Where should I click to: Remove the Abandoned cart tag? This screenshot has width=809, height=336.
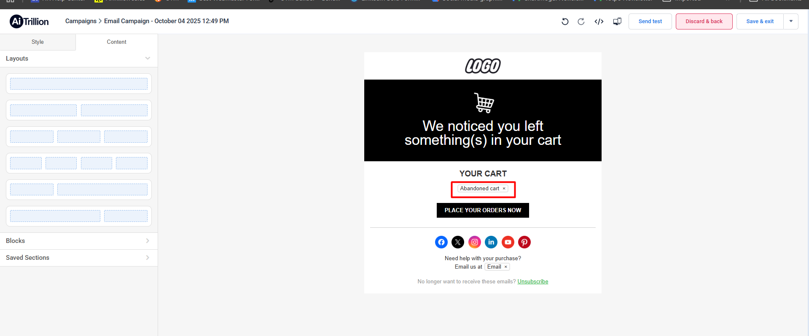coord(504,189)
